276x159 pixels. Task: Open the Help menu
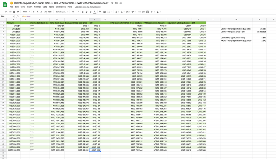tap(70, 7)
